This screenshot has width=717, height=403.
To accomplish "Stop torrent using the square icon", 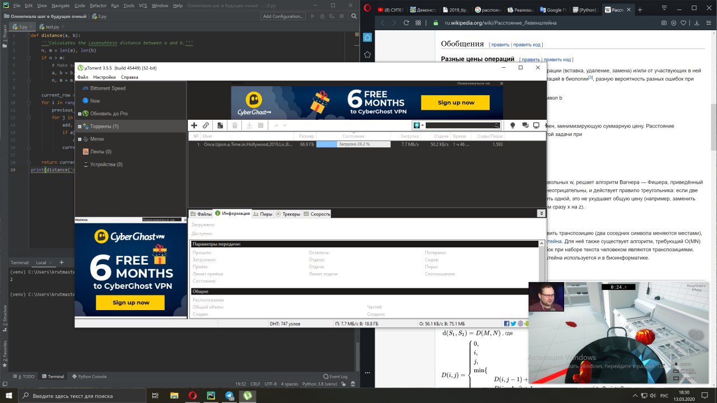I will (x=260, y=126).
